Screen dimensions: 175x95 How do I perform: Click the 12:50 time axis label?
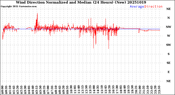pos(86,90)
